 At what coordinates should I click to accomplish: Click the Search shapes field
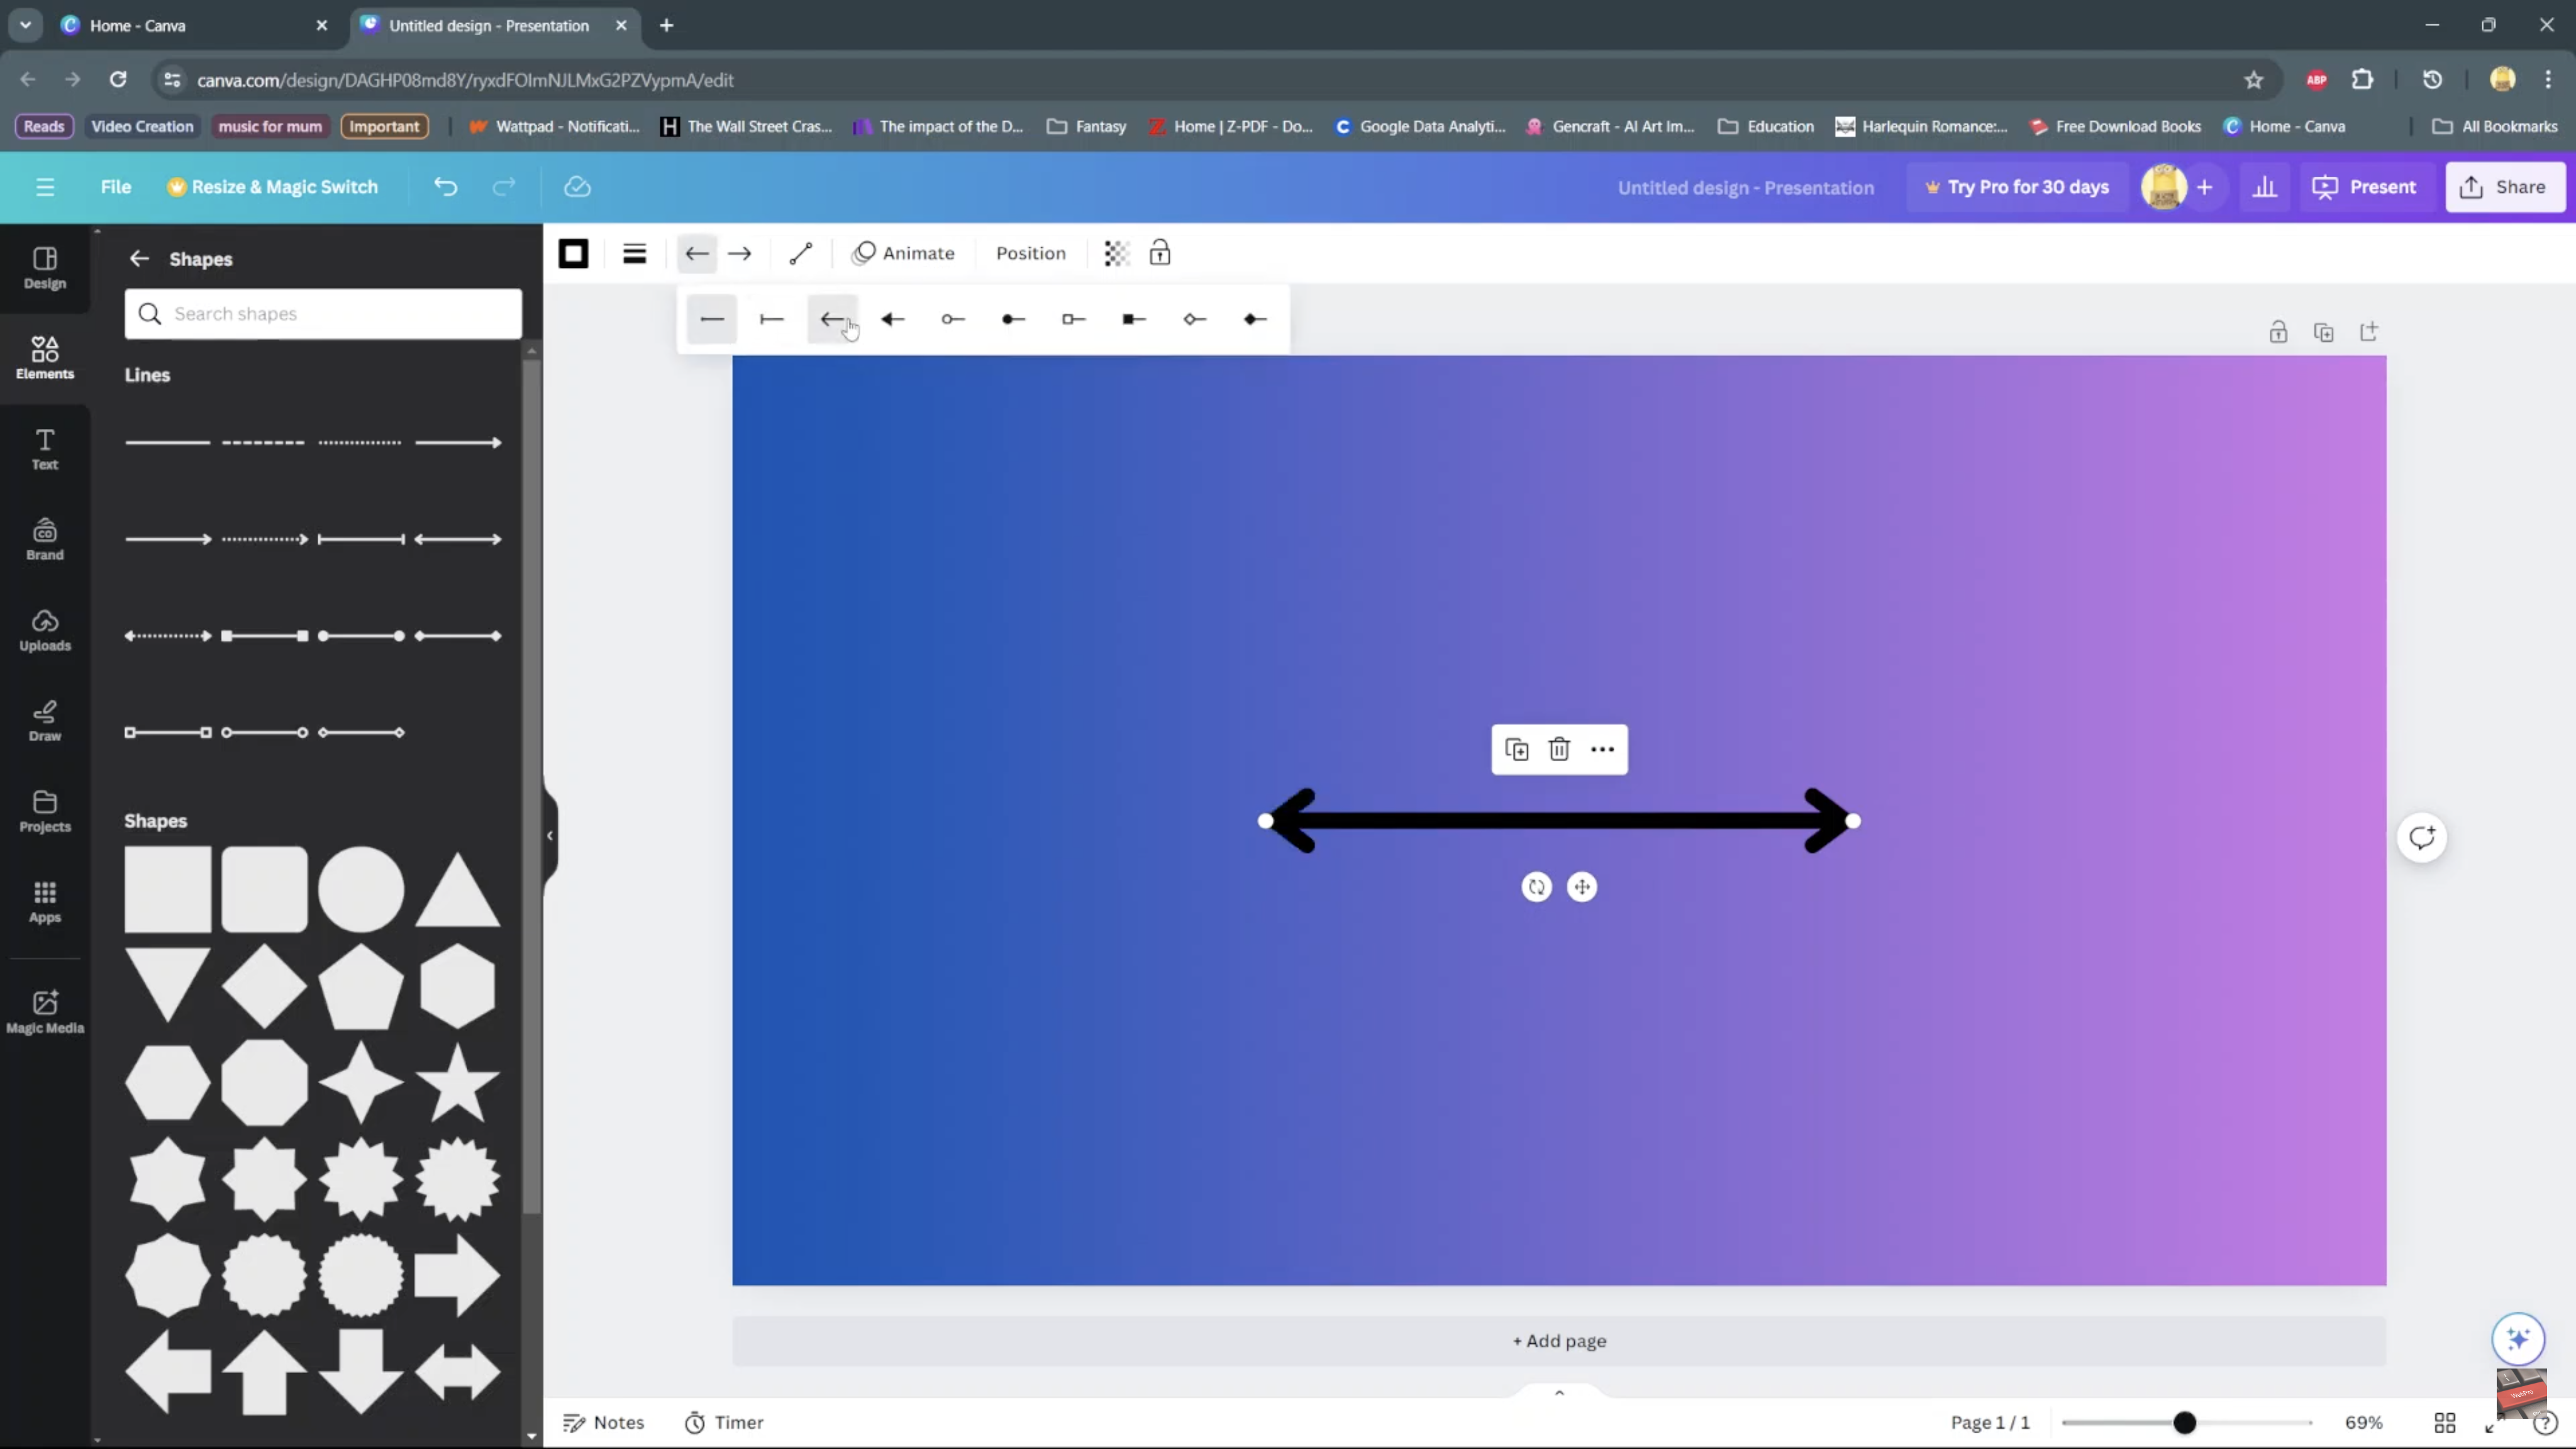tap(323, 314)
